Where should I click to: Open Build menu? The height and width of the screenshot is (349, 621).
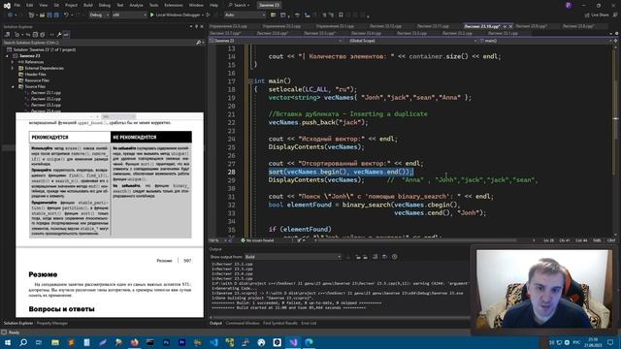pyautogui.click(x=88, y=5)
